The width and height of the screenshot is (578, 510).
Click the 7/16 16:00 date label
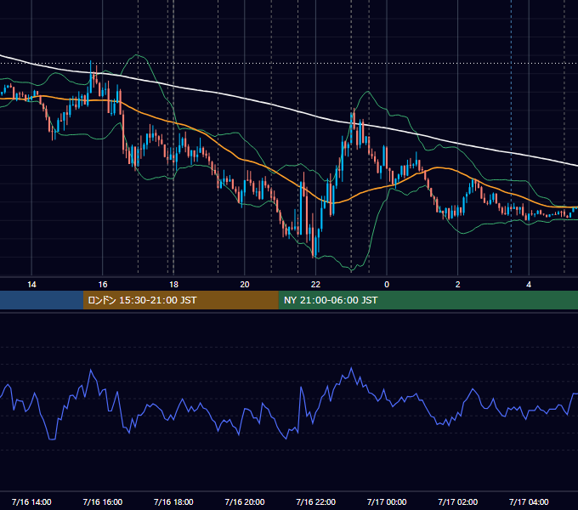pyautogui.click(x=103, y=501)
